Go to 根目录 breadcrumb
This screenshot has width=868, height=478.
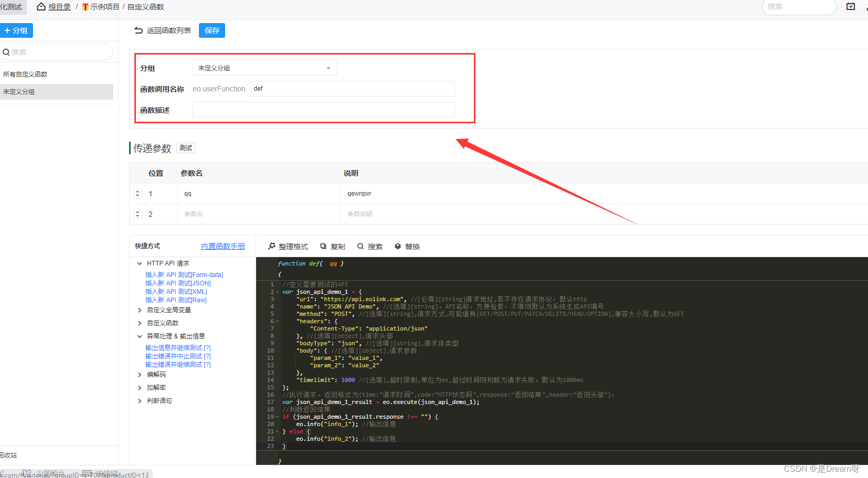[x=59, y=7]
